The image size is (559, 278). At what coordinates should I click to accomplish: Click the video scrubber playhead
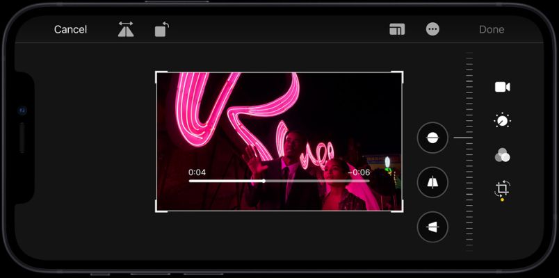pos(264,181)
